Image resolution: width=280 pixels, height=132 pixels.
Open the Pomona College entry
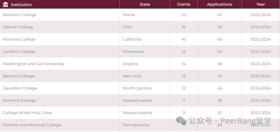(x=19, y=39)
